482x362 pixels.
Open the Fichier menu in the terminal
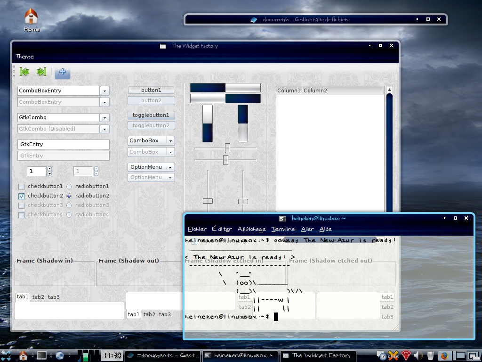click(x=197, y=230)
